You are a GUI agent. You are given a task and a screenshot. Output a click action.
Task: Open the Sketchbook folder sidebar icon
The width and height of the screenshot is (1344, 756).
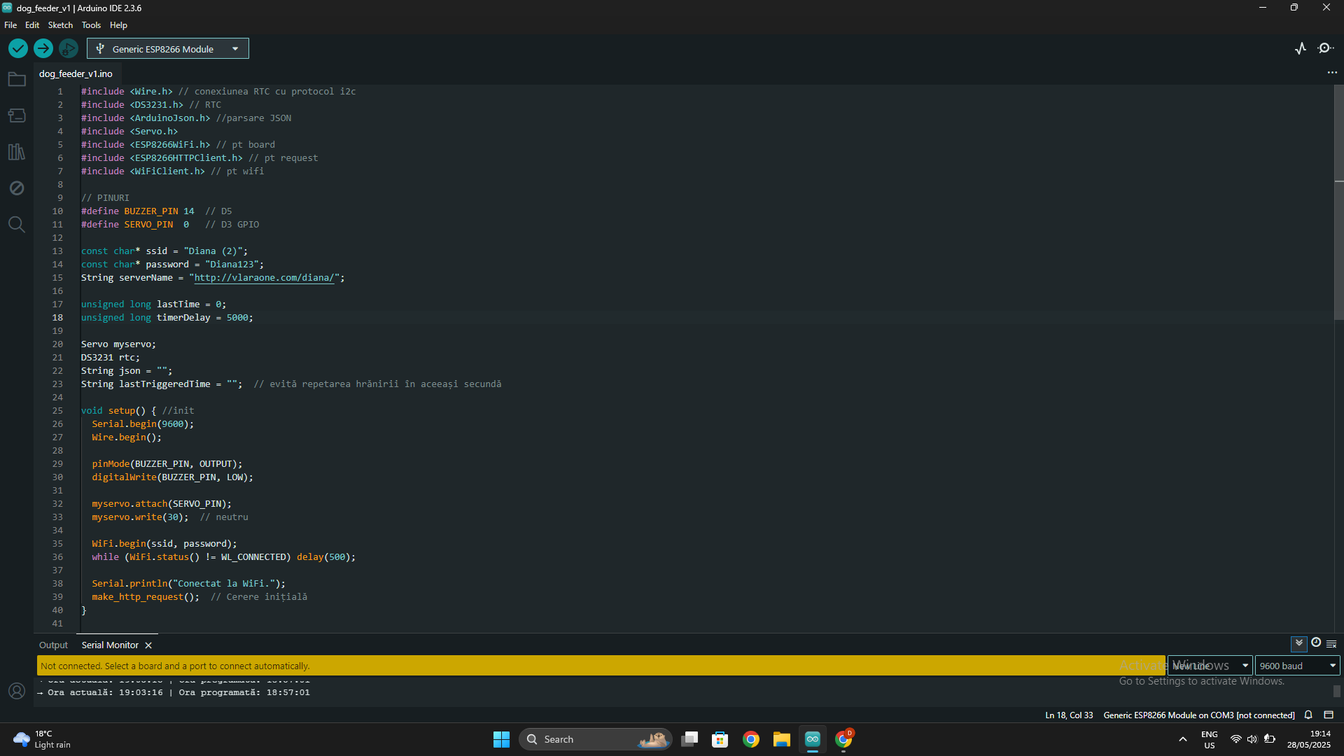(x=17, y=79)
